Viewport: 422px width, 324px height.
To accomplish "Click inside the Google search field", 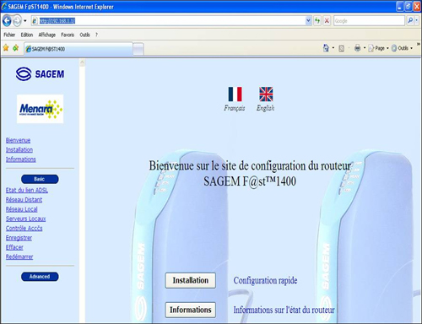I will click(x=369, y=21).
